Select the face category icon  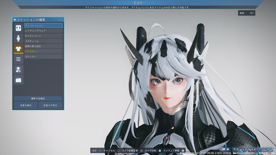tap(18, 28)
